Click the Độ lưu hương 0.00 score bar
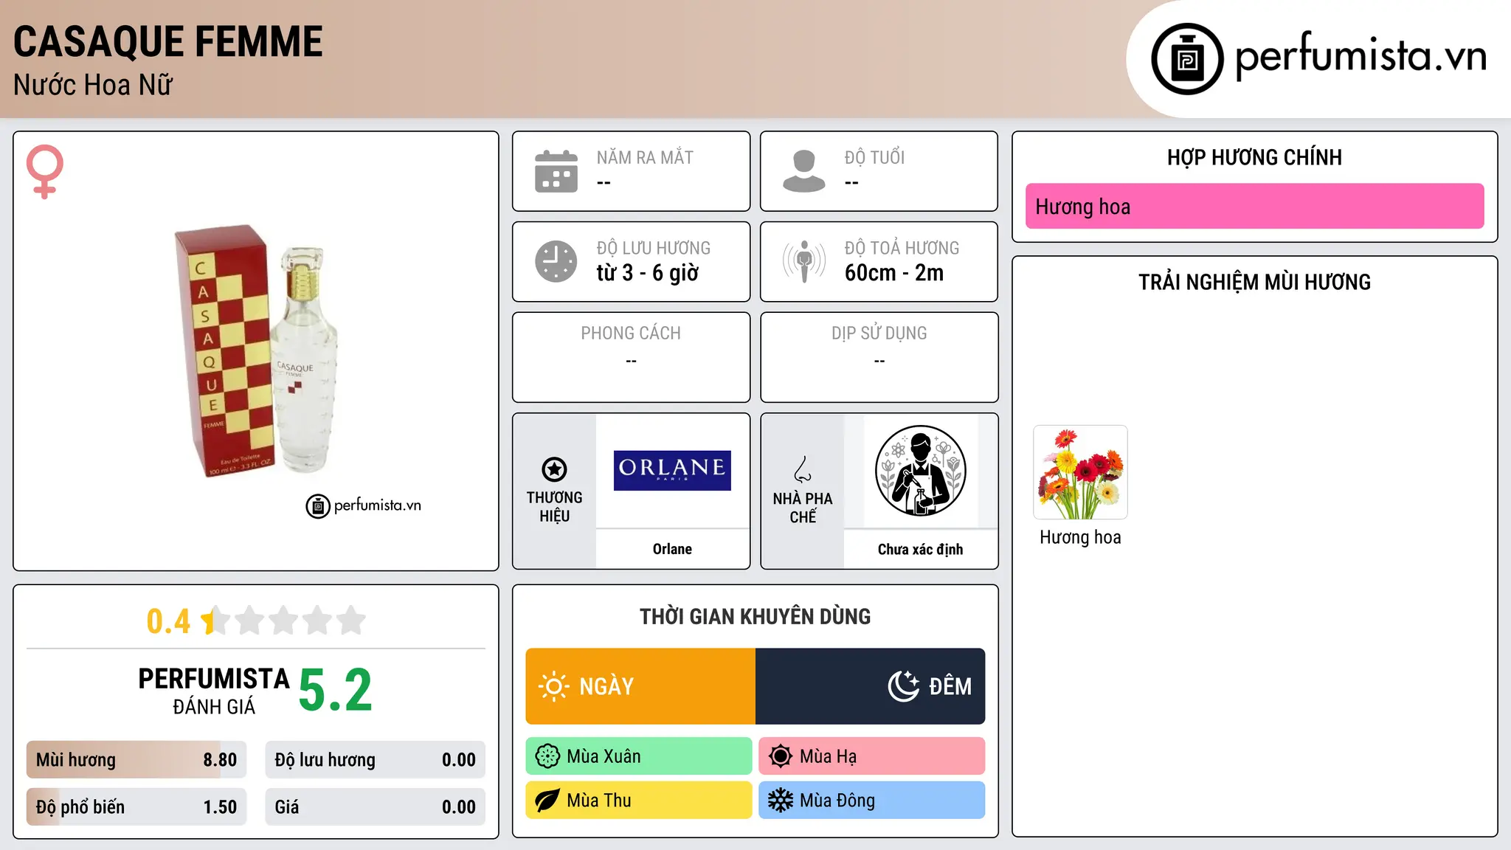Image resolution: width=1511 pixels, height=850 pixels. (375, 760)
